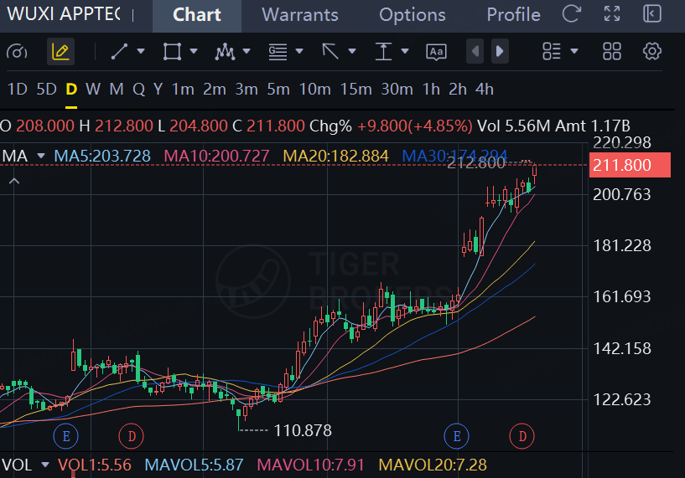
Task: Open the gauge indicator tool
Action: (17, 51)
